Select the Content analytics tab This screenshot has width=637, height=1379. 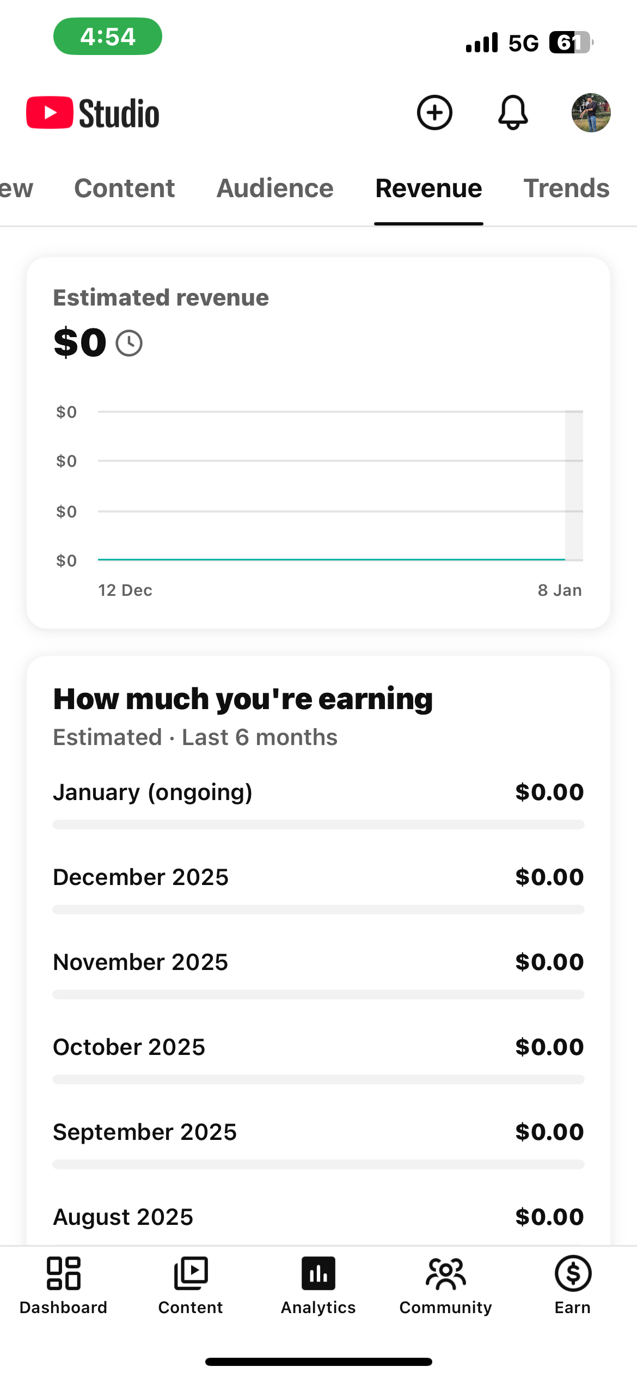[x=125, y=188]
